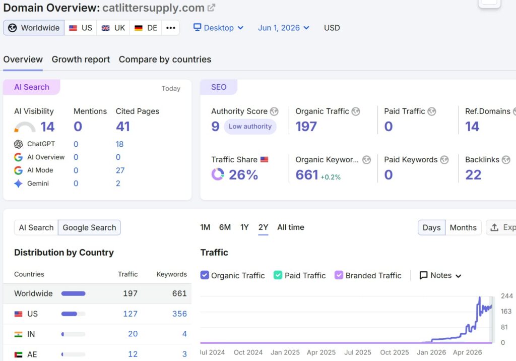The image size is (516, 361).
Task: Open Organic Traffic value 197
Action: tap(306, 127)
